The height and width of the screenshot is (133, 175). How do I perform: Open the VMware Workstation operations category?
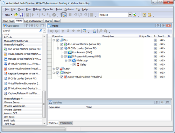[x=23, y=106]
